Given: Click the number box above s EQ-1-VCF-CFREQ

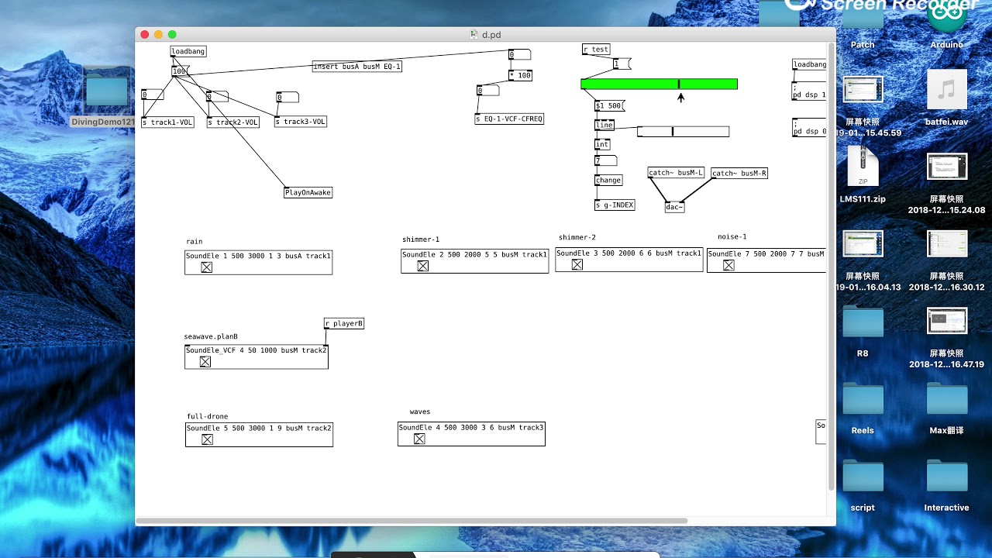Looking at the screenshot, I should [487, 91].
